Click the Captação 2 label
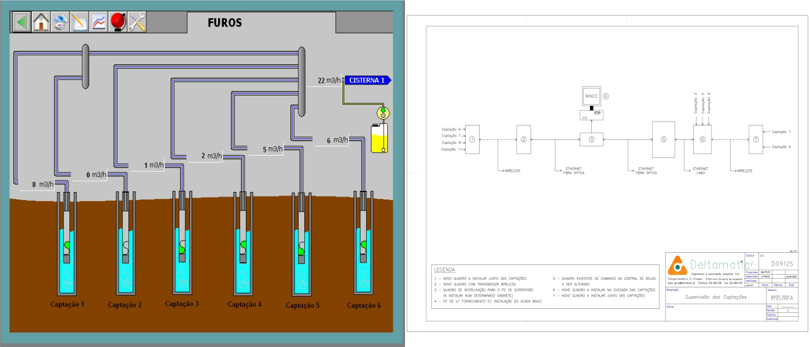Screen dimensions: 810x347 [124, 305]
